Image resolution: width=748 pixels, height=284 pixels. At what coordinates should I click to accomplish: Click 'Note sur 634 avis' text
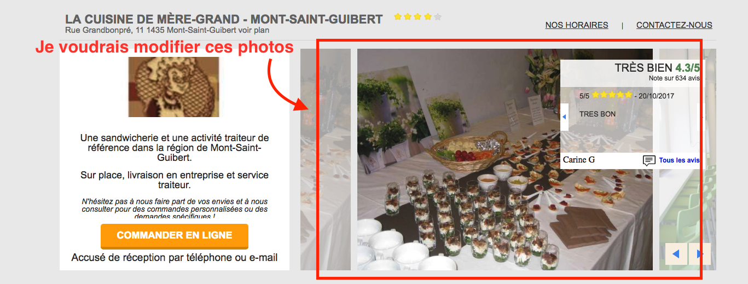[674, 78]
